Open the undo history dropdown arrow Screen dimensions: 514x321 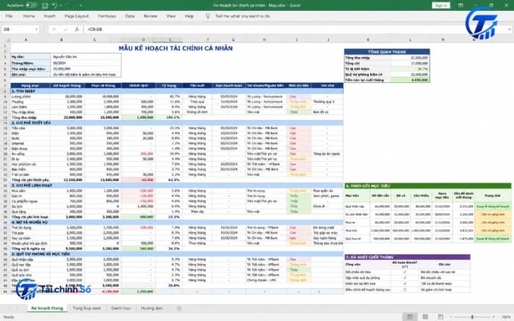coord(61,6)
